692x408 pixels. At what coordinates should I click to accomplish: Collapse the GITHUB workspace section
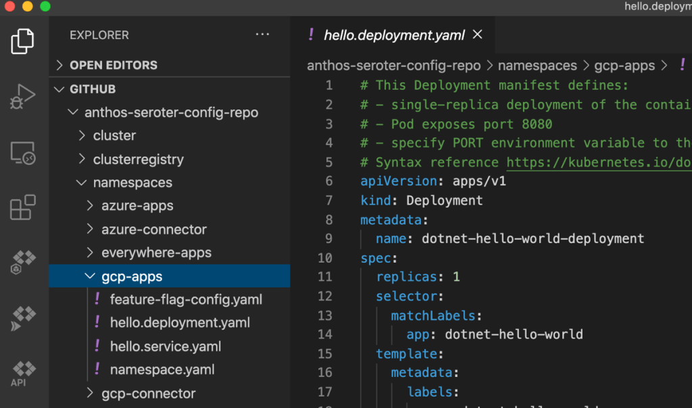pyautogui.click(x=93, y=89)
